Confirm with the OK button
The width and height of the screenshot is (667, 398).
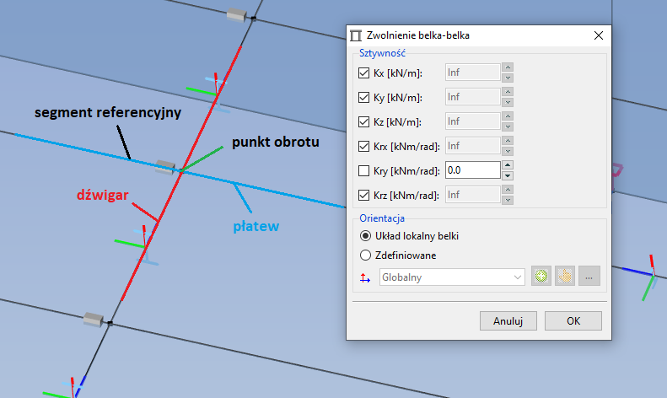(573, 320)
